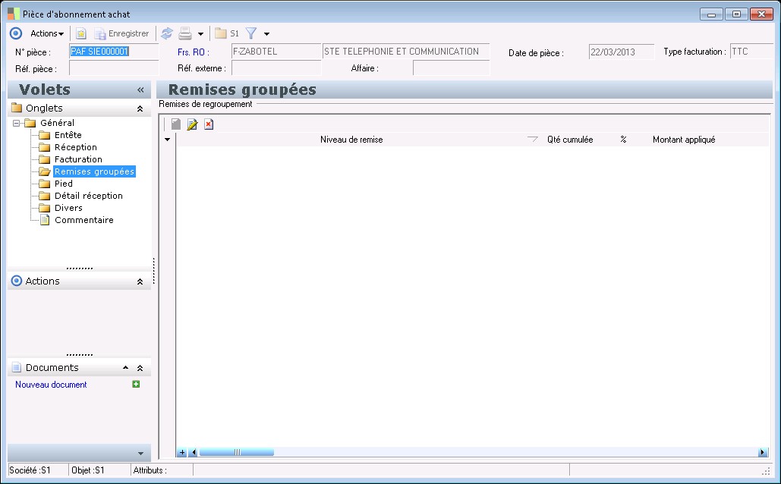Click the printer icon
The height and width of the screenshot is (484, 781).
(x=185, y=33)
